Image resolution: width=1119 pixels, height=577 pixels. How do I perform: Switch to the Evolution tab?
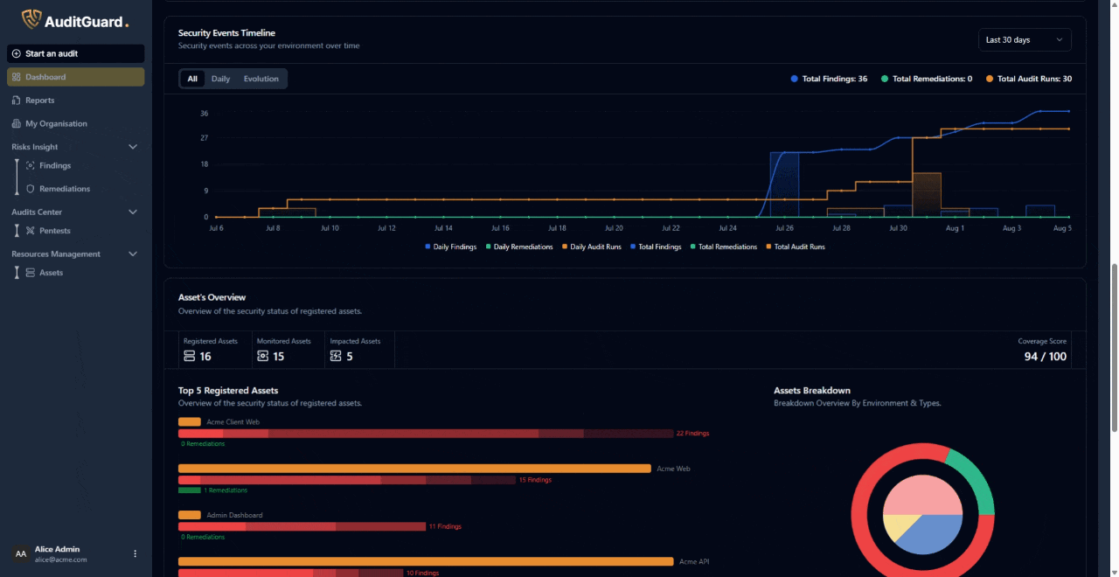click(x=261, y=79)
